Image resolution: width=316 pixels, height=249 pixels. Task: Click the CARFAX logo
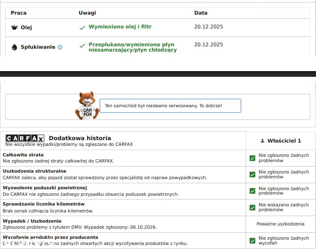tap(25, 138)
